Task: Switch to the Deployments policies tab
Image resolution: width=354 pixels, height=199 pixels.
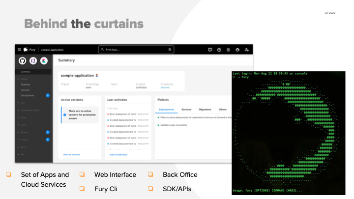Action: click(166, 110)
